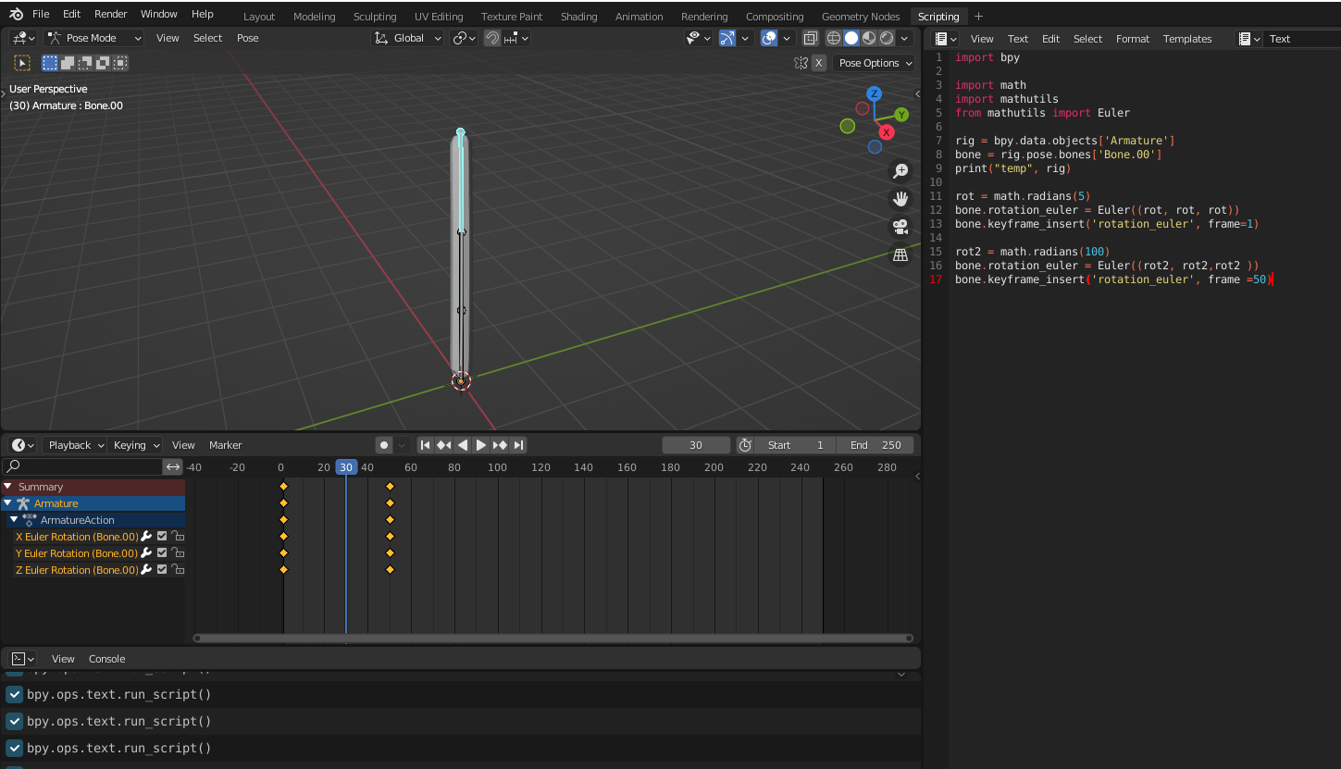1341x769 pixels.
Task: Open the Global transform orientation dropdown
Action: point(408,38)
